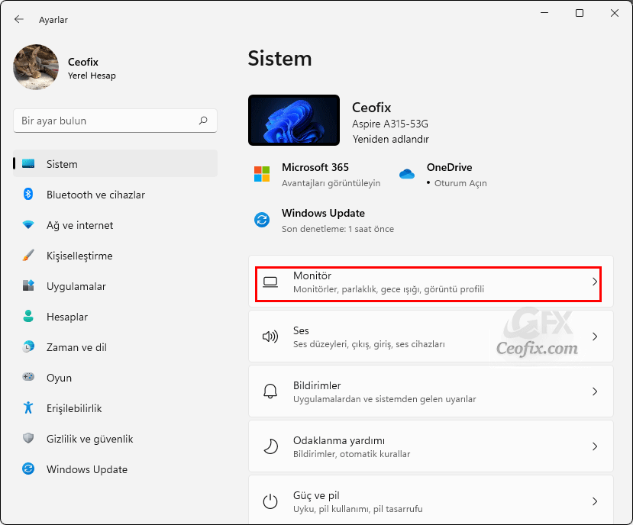Open the Bildirimler settings row

(431, 391)
